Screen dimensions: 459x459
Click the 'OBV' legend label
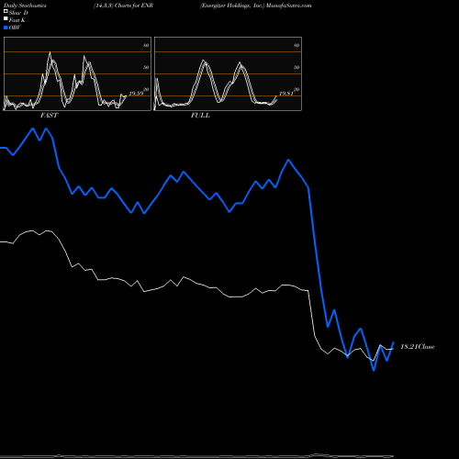pos(15,28)
